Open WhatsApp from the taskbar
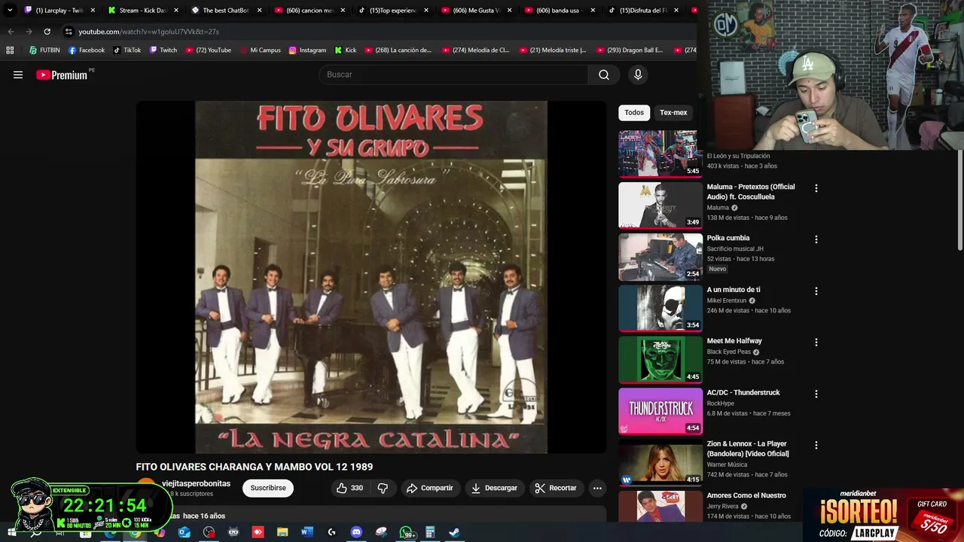This screenshot has width=964, height=542. pos(406,532)
